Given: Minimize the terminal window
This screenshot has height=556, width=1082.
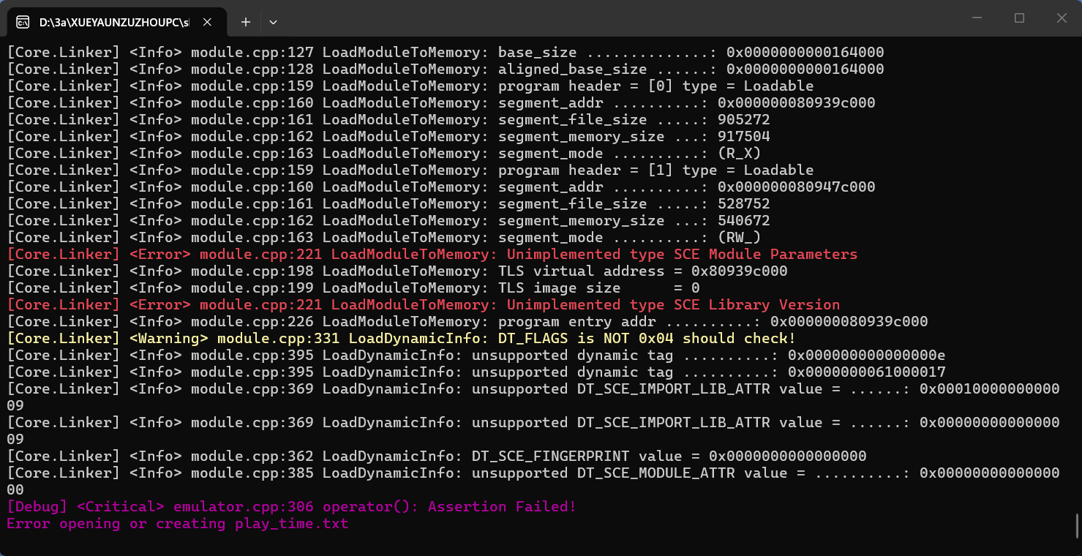Looking at the screenshot, I should point(977,18).
